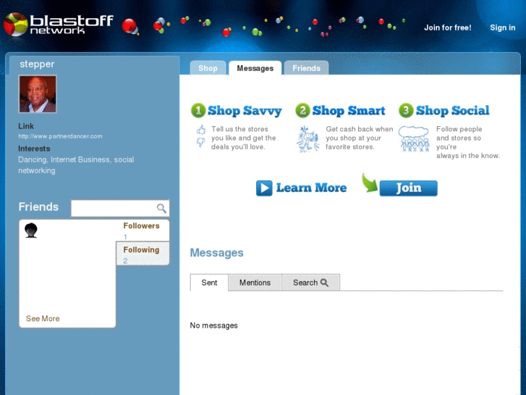Click the Shop Social heading
The width and height of the screenshot is (526, 395).
tap(452, 111)
